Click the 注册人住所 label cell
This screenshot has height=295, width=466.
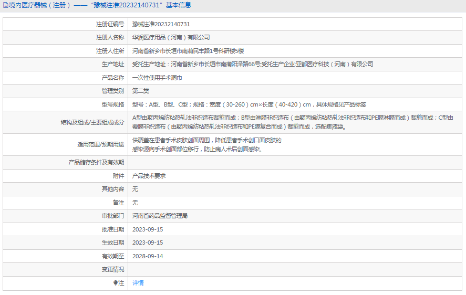[65, 51]
